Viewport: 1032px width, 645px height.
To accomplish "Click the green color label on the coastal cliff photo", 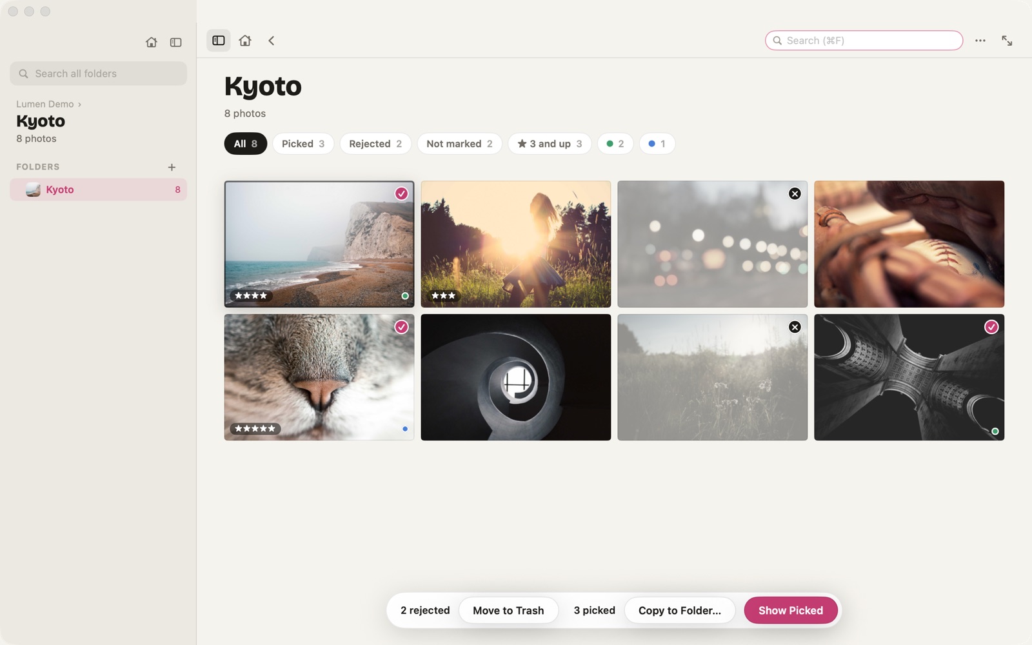I will coord(405,296).
